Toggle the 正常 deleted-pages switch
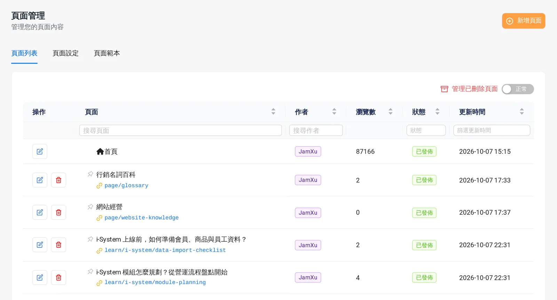 coord(518,89)
